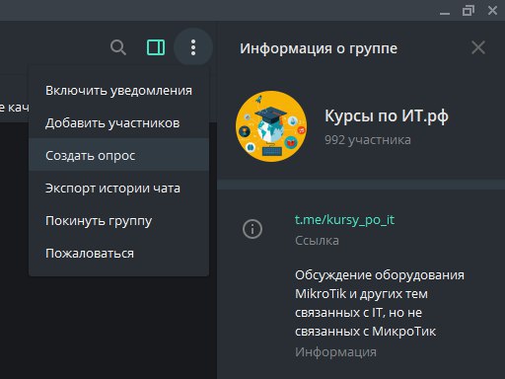
Task: Click the 'Информация' label under description
Action: coord(335,352)
